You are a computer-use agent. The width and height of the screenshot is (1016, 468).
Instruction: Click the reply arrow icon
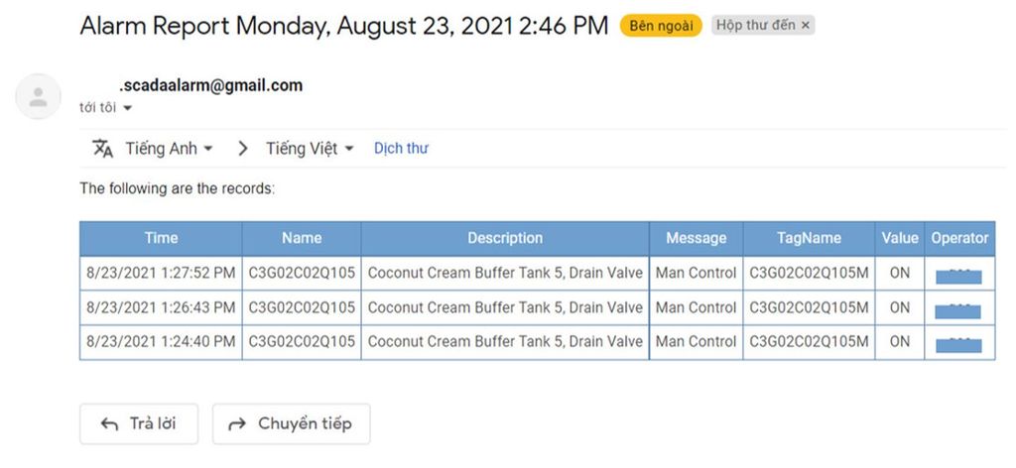[x=110, y=423]
